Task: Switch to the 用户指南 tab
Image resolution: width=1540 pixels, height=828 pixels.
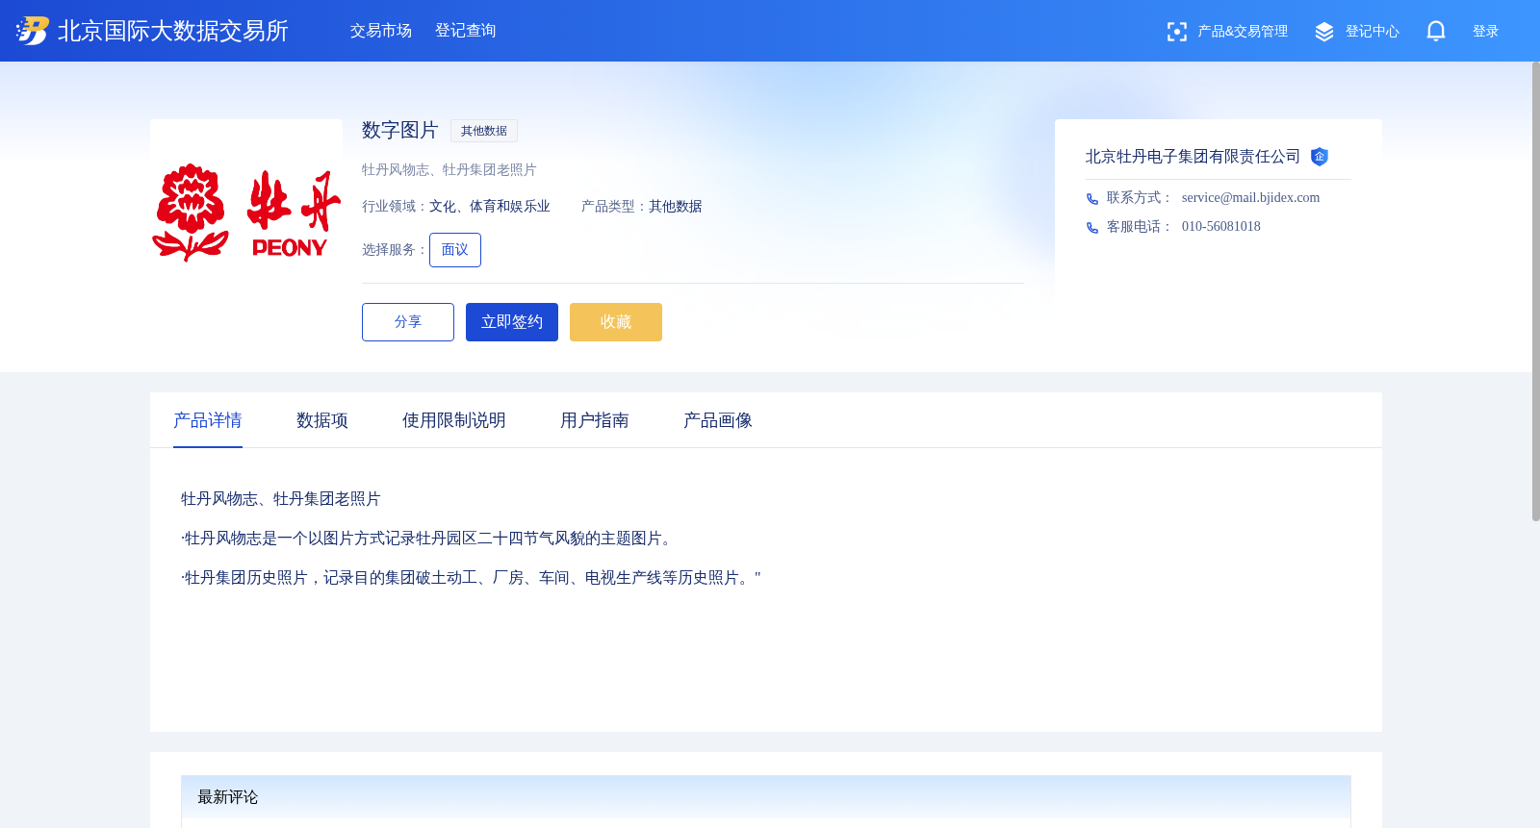Action: pos(595,420)
